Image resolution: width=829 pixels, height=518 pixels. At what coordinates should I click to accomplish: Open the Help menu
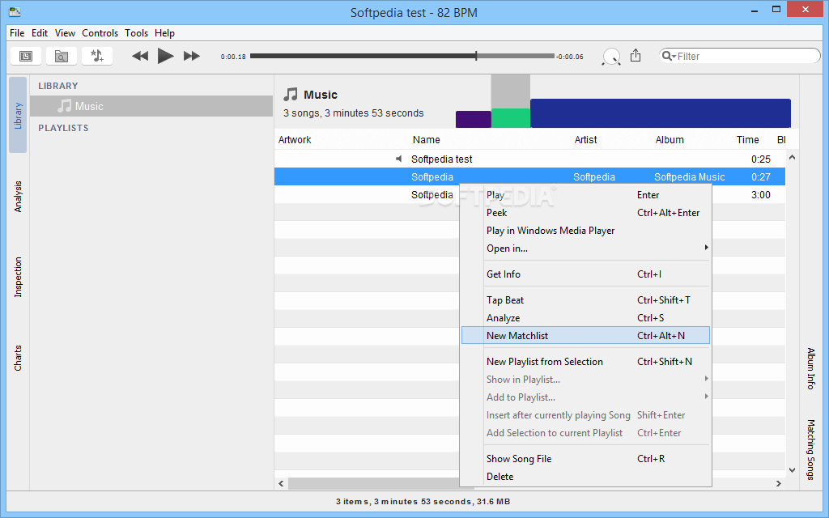click(x=164, y=32)
